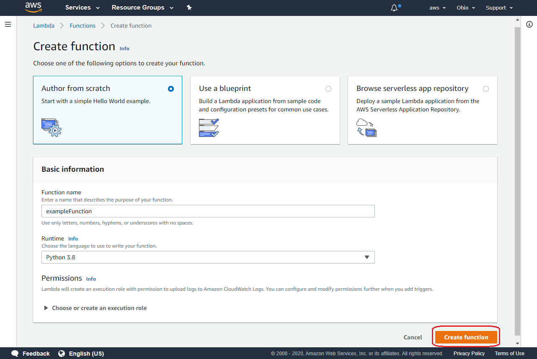Click the Author from scratch illustration icon

52,127
